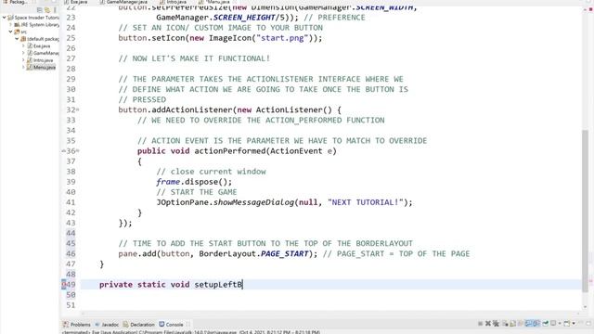Click Remove All Terminated Launches icon
The width and height of the screenshot is (594, 334).
pyautogui.click(x=496, y=324)
